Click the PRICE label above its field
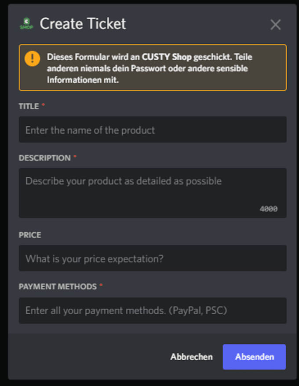The image size is (299, 386). (x=29, y=235)
